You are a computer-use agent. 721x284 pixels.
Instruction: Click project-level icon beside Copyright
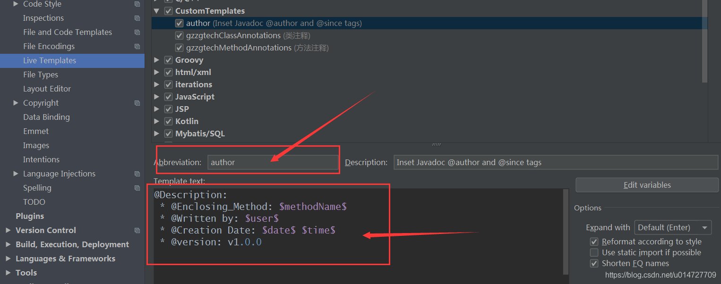click(x=137, y=103)
